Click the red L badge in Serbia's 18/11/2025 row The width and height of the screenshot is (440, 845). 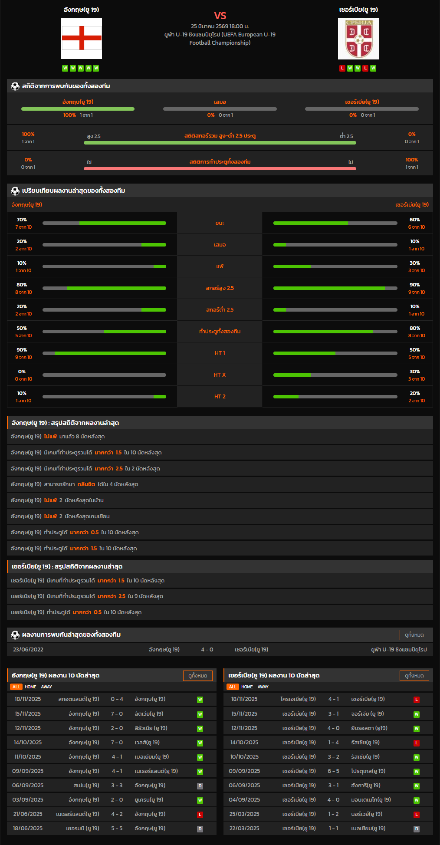(417, 700)
